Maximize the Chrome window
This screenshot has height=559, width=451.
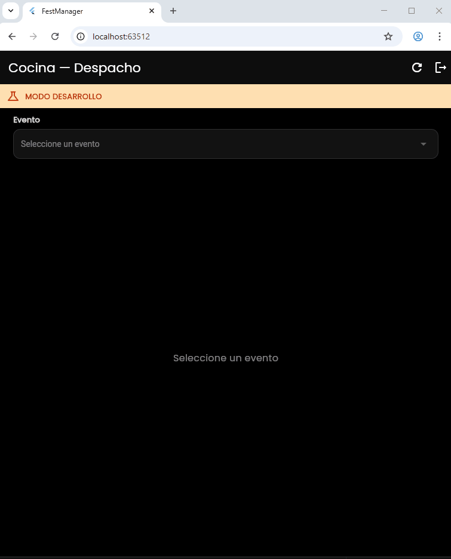[412, 11]
